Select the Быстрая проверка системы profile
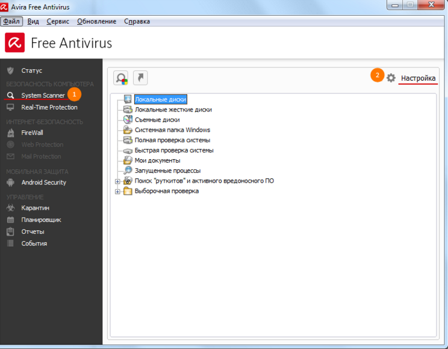 [174, 150]
